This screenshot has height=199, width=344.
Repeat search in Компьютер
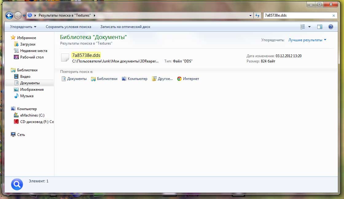135,79
